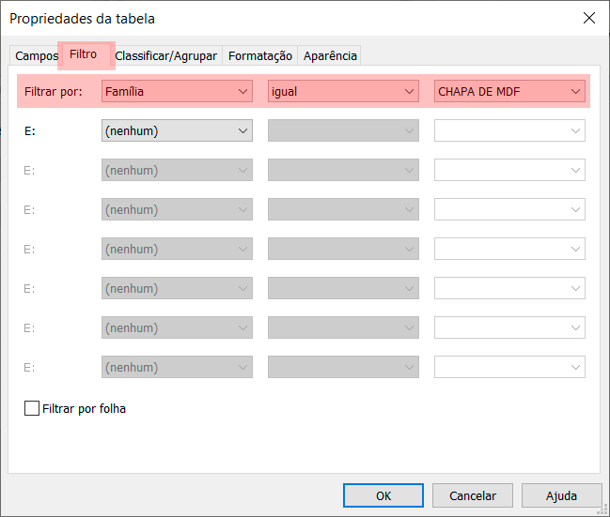
Task: Open the CHAPA DE MDF value dropdown
Action: coord(508,91)
